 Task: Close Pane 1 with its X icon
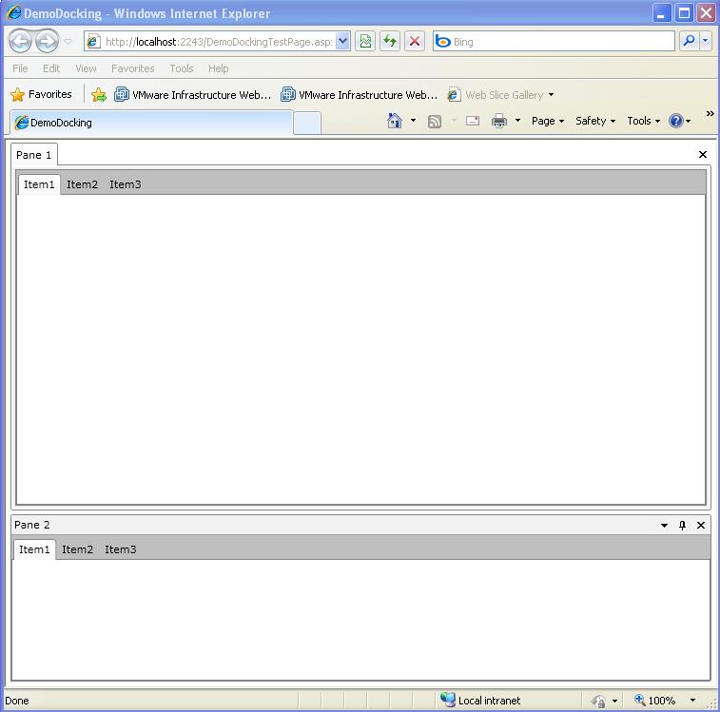click(703, 155)
